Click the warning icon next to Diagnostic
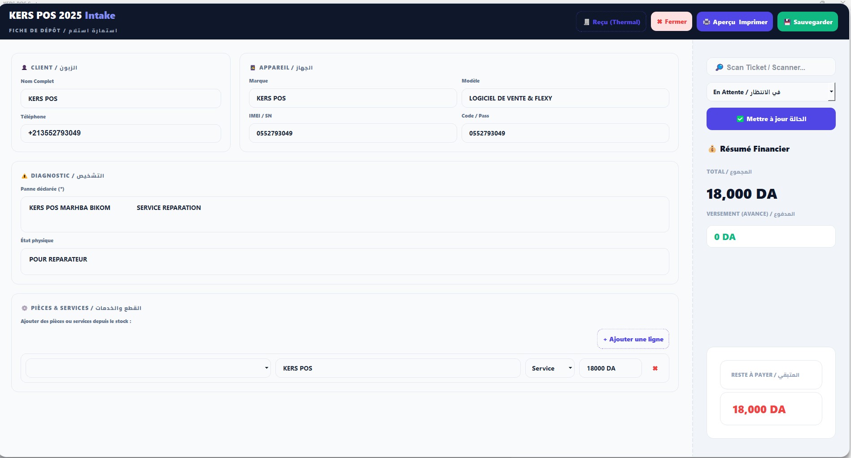Image resolution: width=851 pixels, height=458 pixels. (x=24, y=176)
